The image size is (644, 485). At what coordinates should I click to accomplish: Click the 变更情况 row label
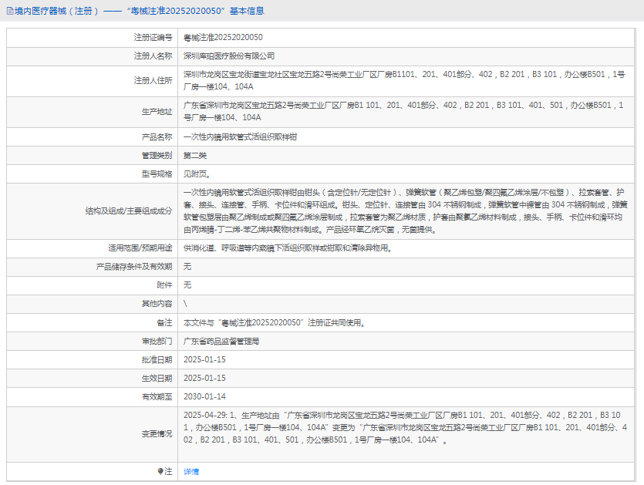(157, 433)
